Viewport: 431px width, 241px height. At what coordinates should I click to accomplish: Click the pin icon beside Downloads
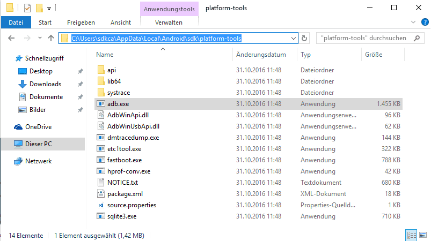coord(80,84)
